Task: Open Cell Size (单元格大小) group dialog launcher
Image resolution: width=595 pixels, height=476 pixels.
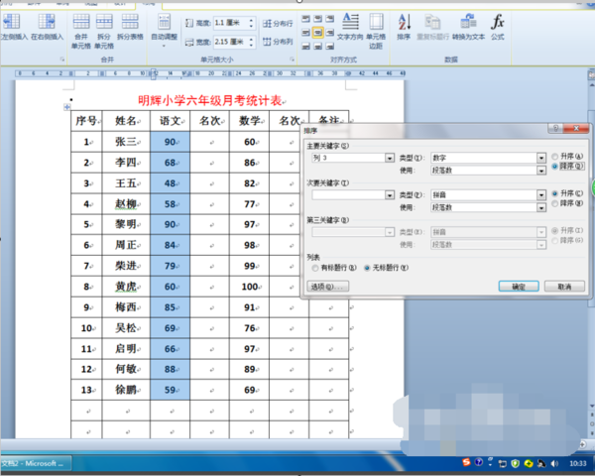Action: tap(292, 59)
